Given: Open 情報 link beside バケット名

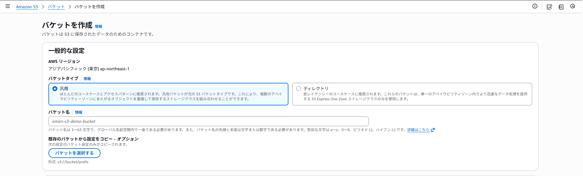Looking at the screenshot, I should (78, 112).
